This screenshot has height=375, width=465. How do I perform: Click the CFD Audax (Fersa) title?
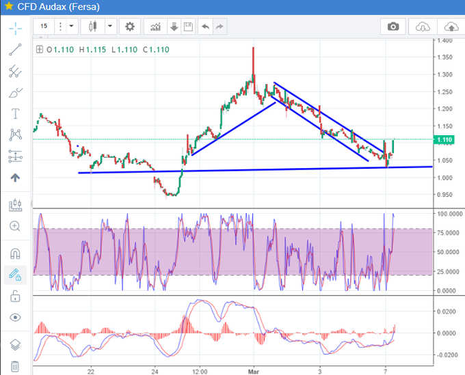click(58, 7)
